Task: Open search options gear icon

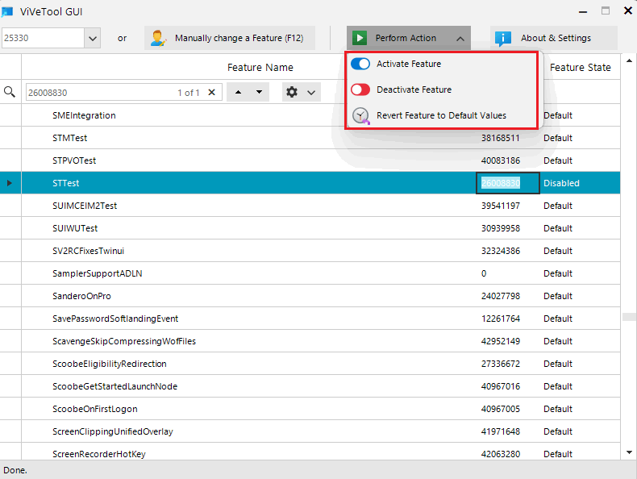Action: click(292, 92)
